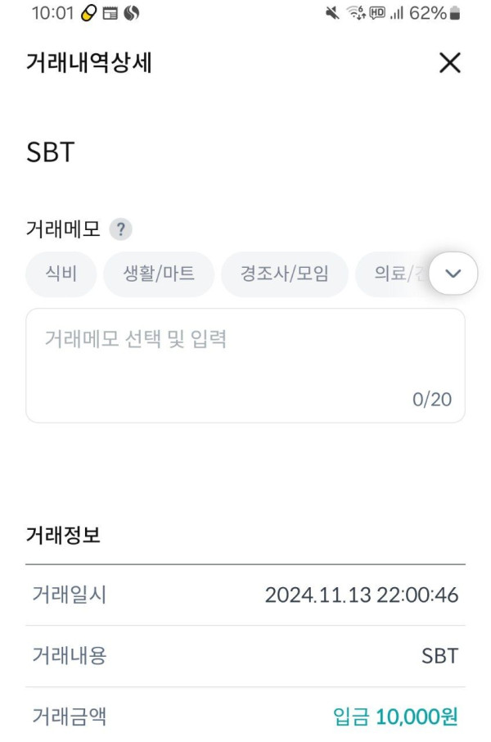Choose the 경조사/모임 memo chip
Image resolution: width=491 pixels, height=742 pixels.
[284, 274]
